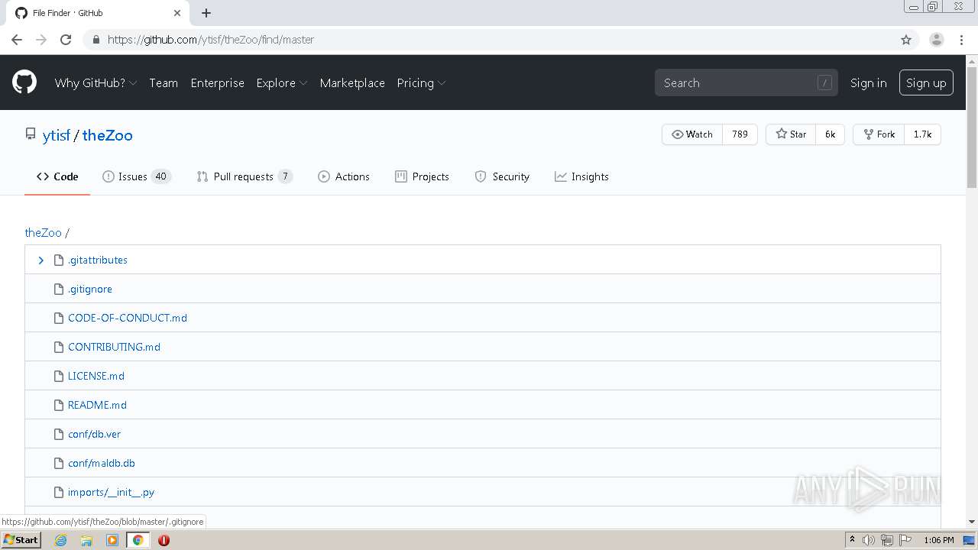Image resolution: width=978 pixels, height=550 pixels.
Task: Click theZoo breadcrumb link
Action: 43,232
